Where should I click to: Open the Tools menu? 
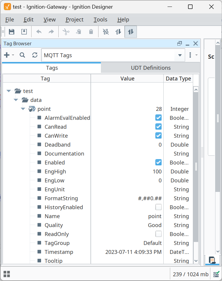[x=101, y=20]
